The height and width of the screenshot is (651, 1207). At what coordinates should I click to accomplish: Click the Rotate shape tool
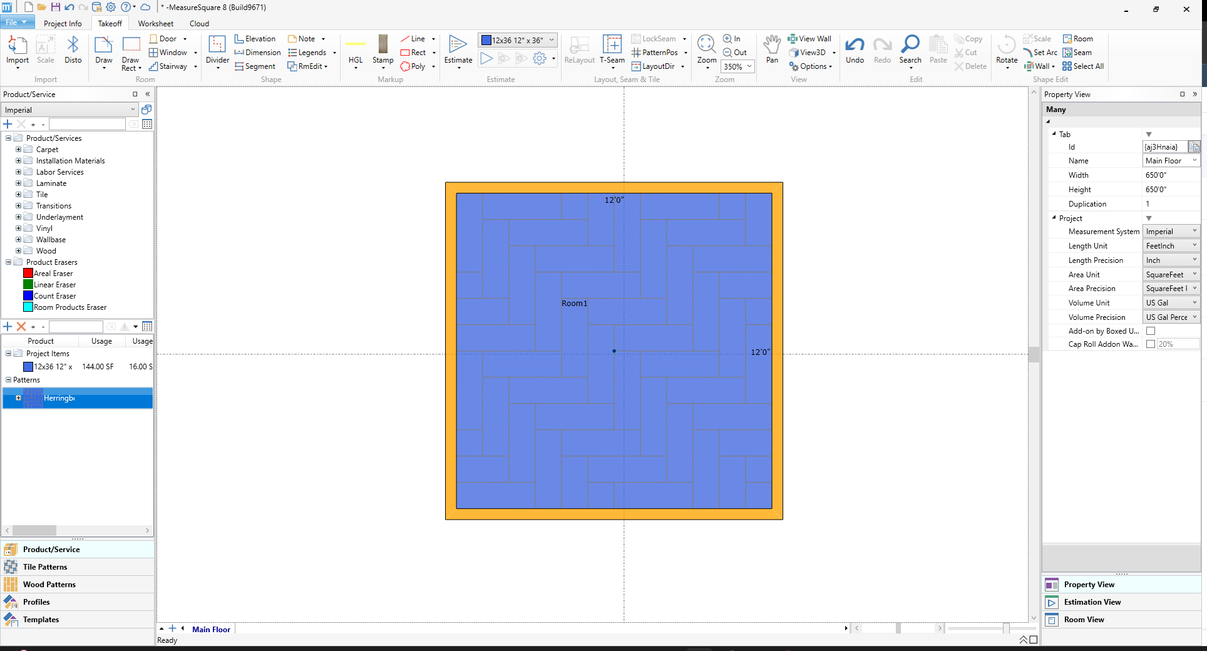pyautogui.click(x=1007, y=50)
